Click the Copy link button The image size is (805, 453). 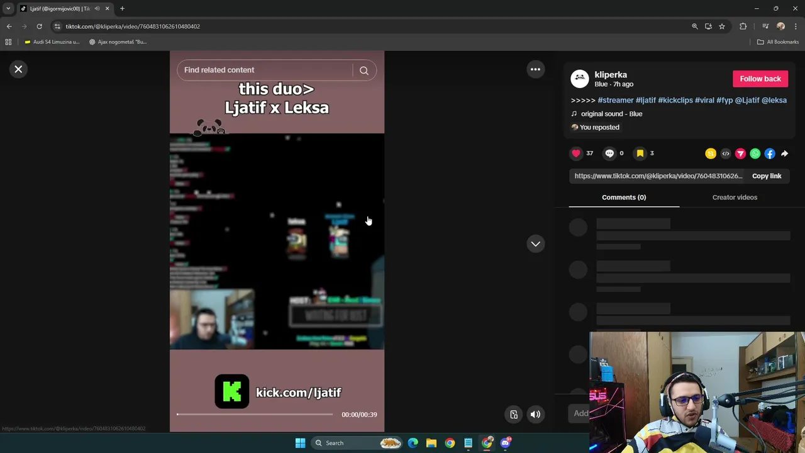(767, 176)
